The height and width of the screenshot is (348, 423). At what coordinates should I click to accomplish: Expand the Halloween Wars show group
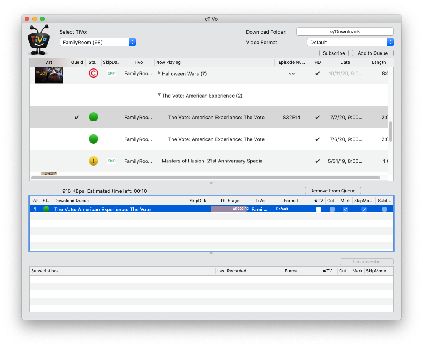pyautogui.click(x=159, y=73)
